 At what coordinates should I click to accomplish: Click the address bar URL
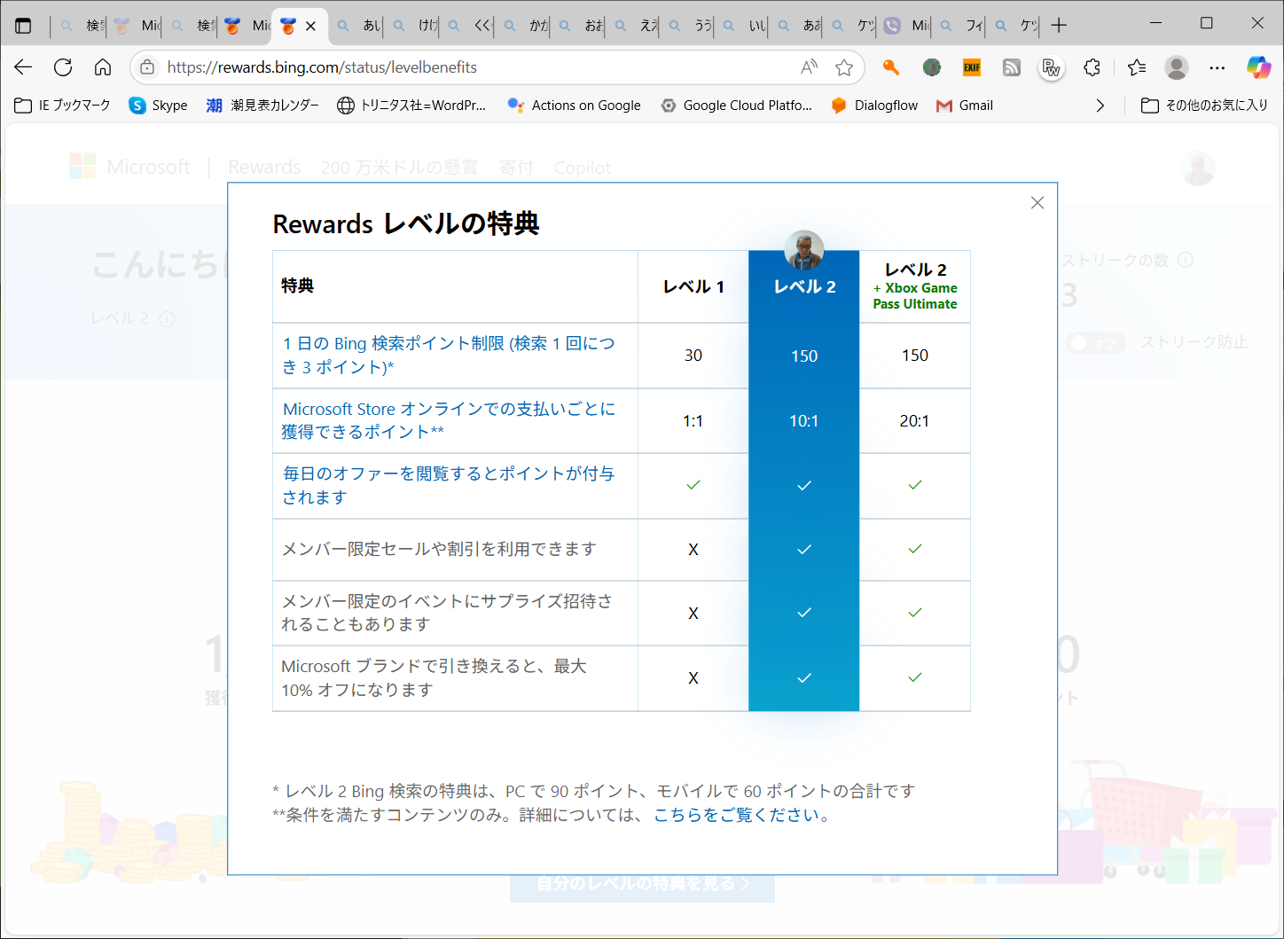click(x=322, y=67)
